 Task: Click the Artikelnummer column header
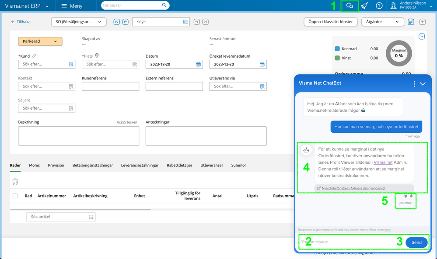[52, 196]
